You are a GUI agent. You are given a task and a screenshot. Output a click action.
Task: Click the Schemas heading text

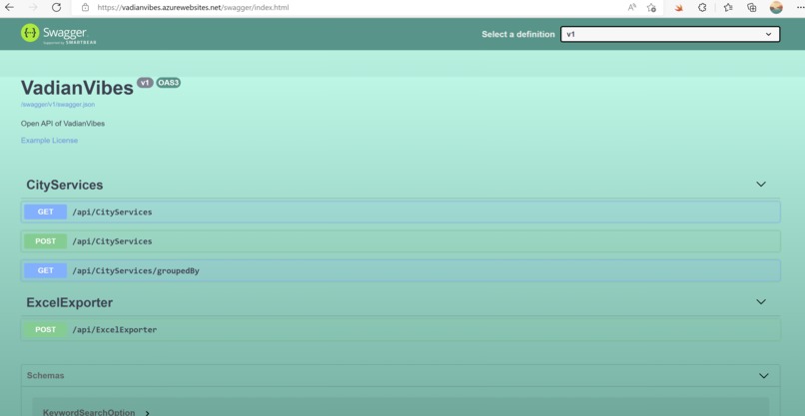coord(45,375)
